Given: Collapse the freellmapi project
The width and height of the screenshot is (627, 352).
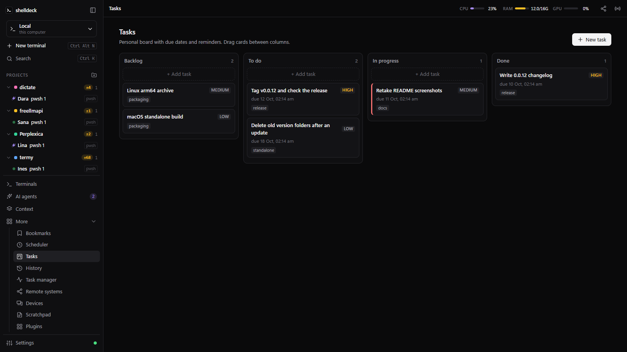Looking at the screenshot, I should (9, 111).
